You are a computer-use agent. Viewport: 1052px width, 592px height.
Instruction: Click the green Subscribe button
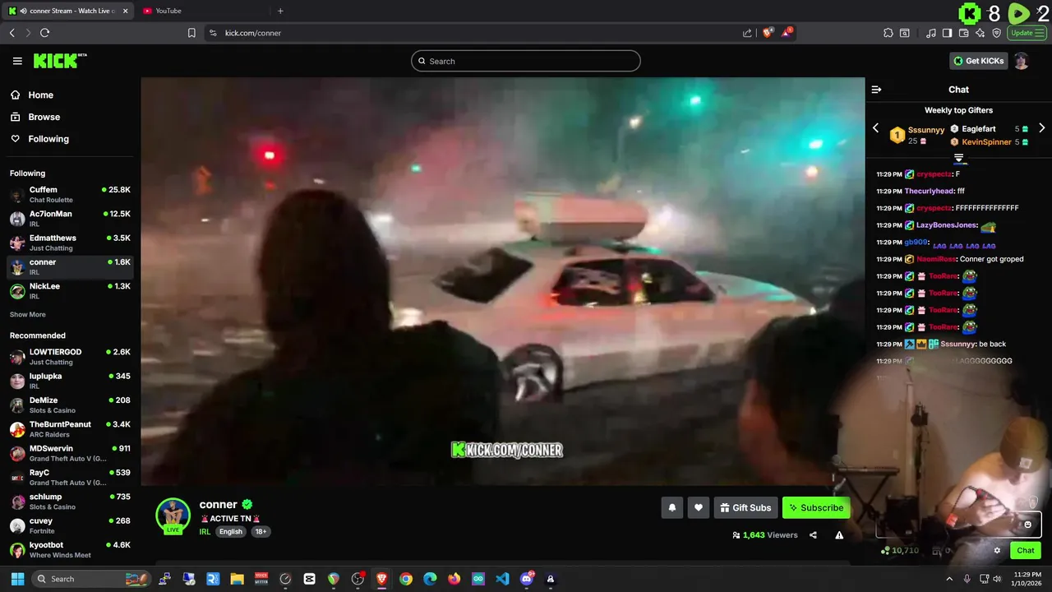coord(816,508)
